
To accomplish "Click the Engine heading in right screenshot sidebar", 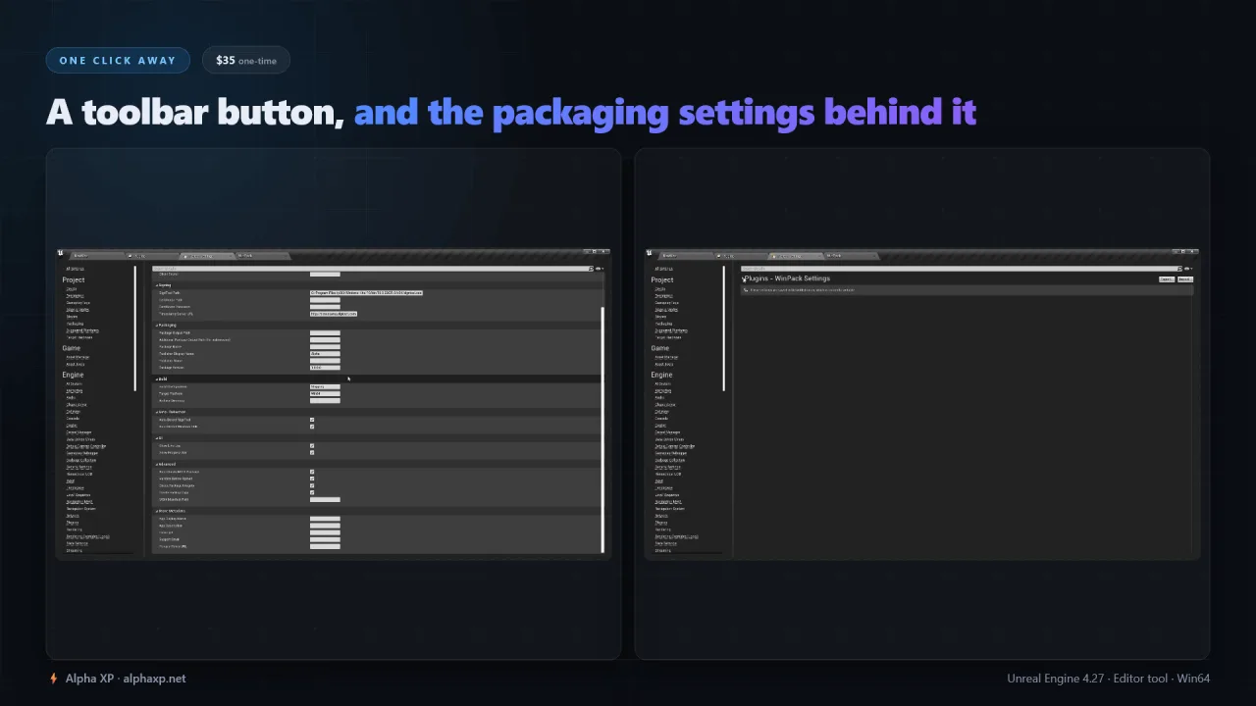I will click(x=661, y=375).
